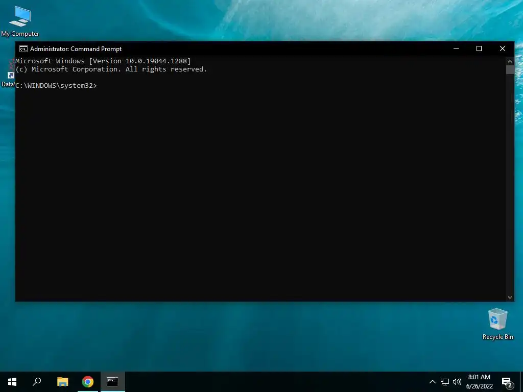Open Google Chrome from the taskbar
This screenshot has width=523, height=392.
pyautogui.click(x=88, y=382)
